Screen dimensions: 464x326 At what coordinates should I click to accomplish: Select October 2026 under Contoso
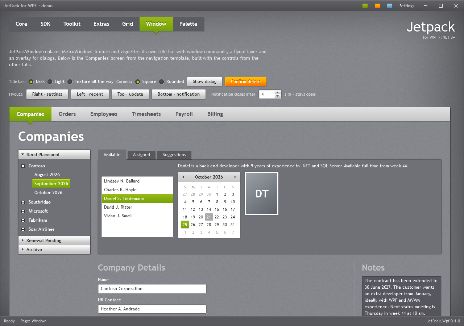pyautogui.click(x=48, y=193)
